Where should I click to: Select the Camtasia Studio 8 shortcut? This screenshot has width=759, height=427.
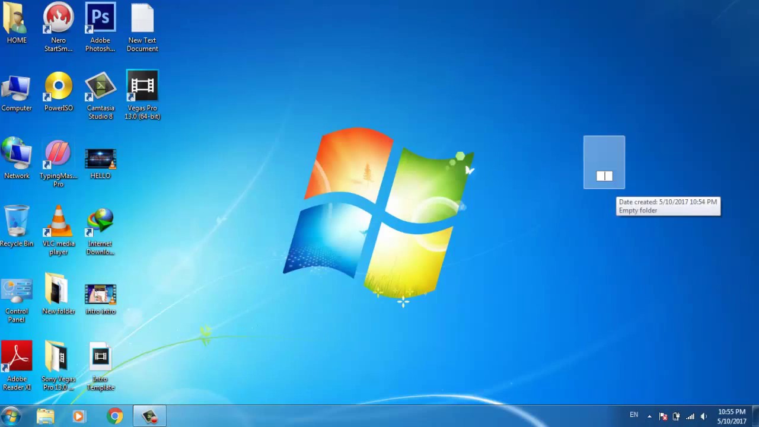click(100, 95)
